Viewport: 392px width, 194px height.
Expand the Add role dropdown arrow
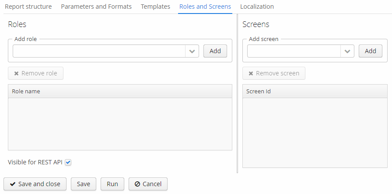[x=192, y=51]
